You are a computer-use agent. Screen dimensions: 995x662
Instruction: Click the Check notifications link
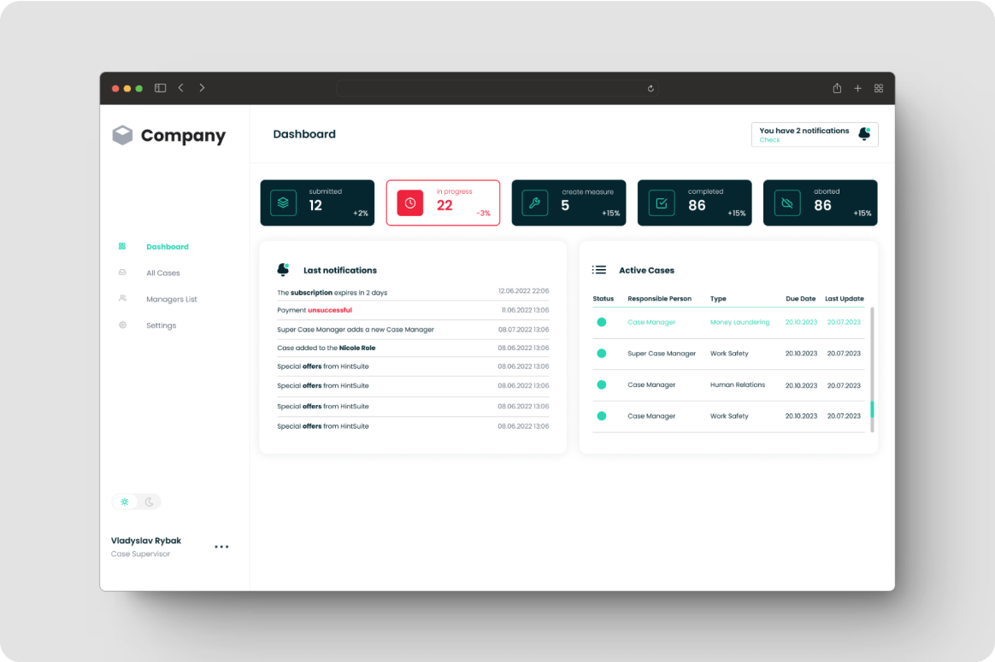click(x=769, y=140)
